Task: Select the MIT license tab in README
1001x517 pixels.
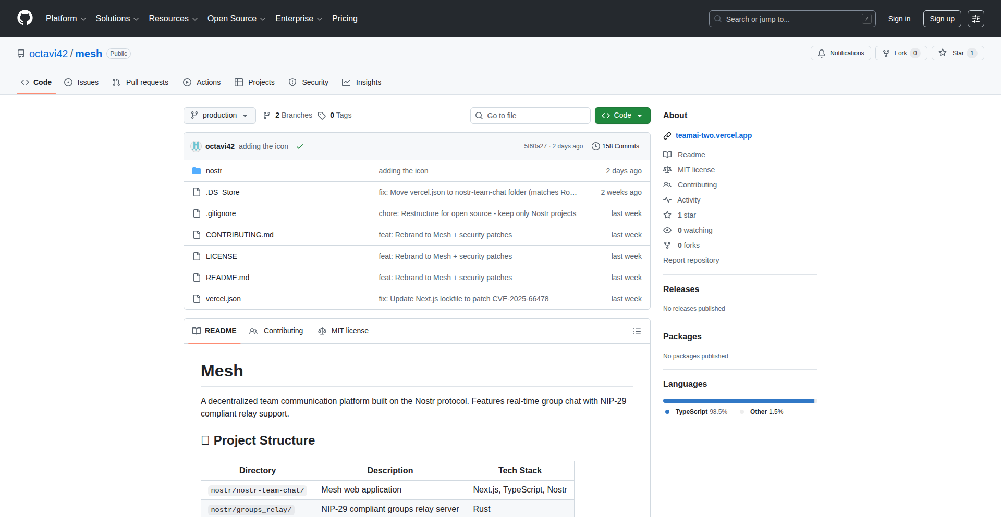Action: pyautogui.click(x=343, y=331)
